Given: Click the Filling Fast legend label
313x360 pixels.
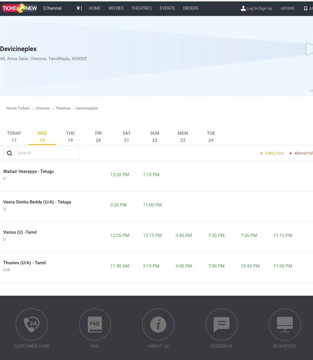Looking at the screenshot, I should point(274,153).
